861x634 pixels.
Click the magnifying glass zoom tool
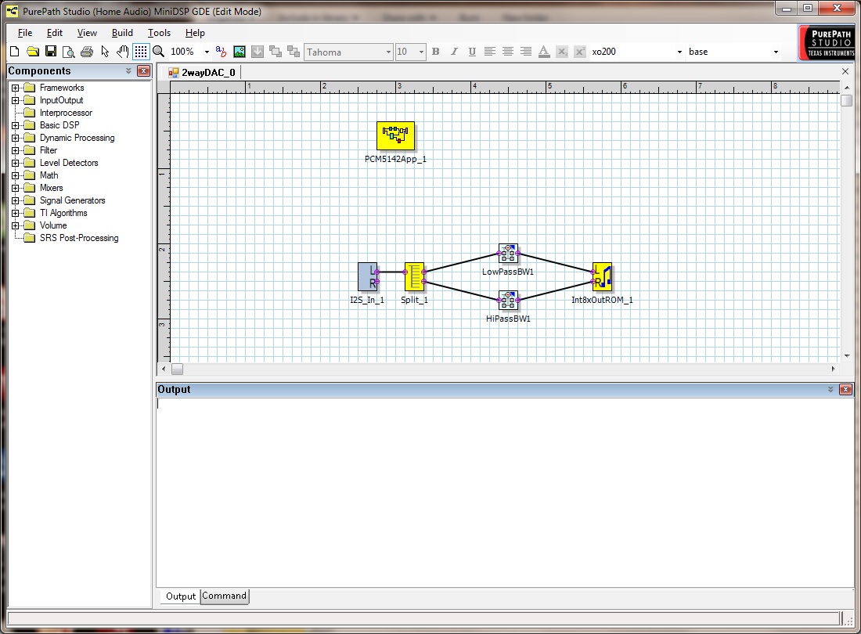159,52
